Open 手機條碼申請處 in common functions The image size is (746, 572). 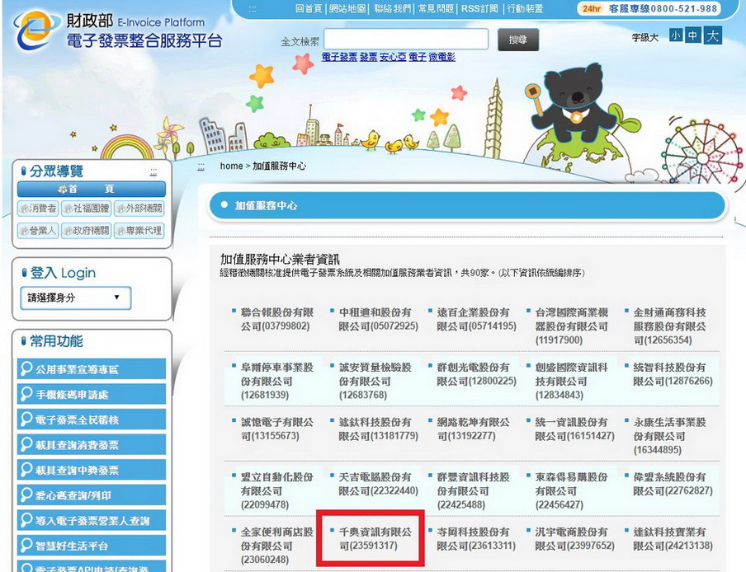[92, 394]
